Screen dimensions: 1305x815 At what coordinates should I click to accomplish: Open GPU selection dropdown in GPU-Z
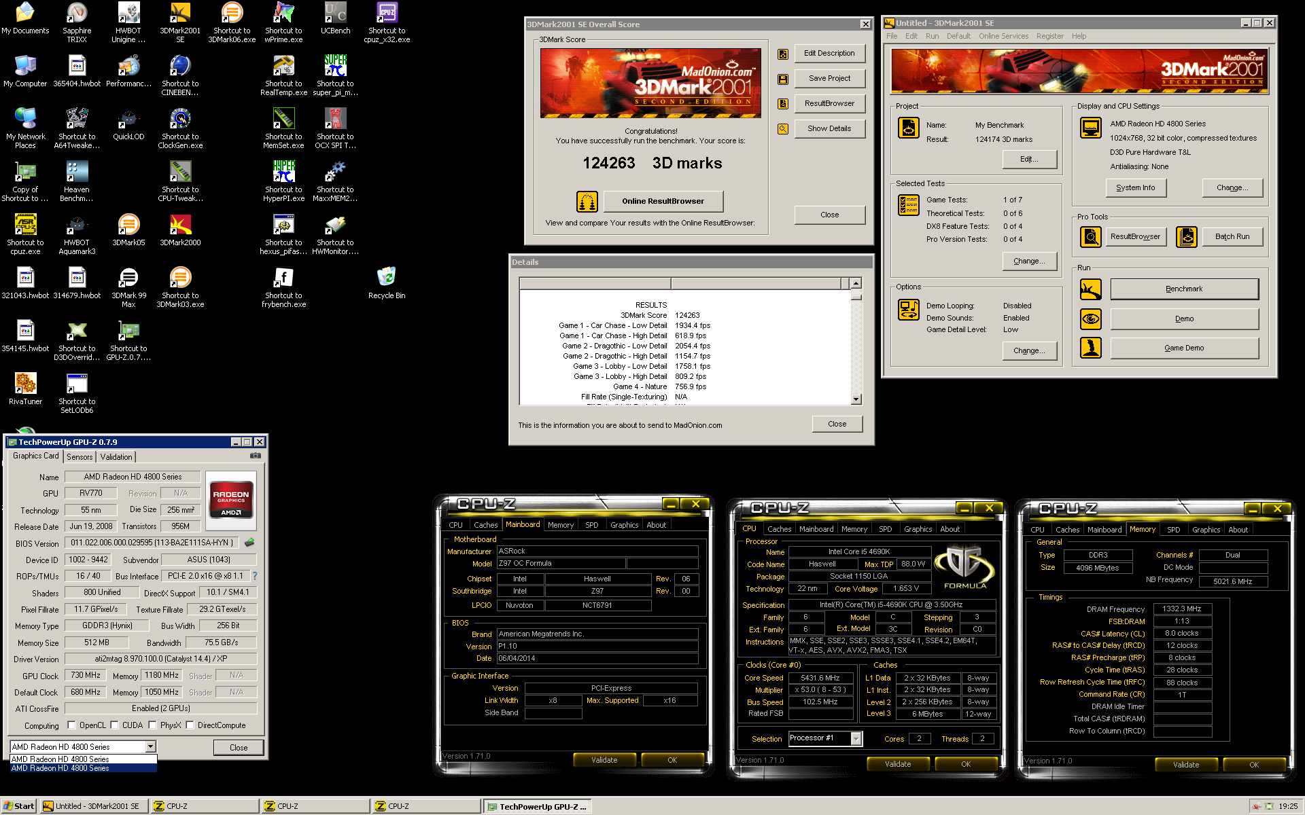tap(150, 747)
